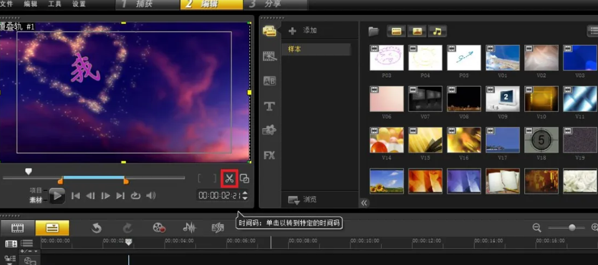Adjust the timeline zoom slider
Viewport: 598px width, 265px height.
pos(572,228)
